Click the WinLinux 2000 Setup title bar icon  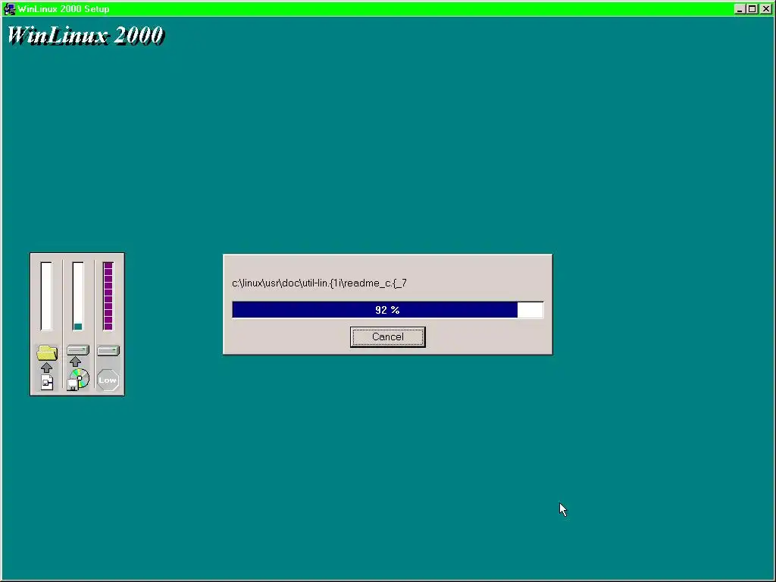[9, 9]
